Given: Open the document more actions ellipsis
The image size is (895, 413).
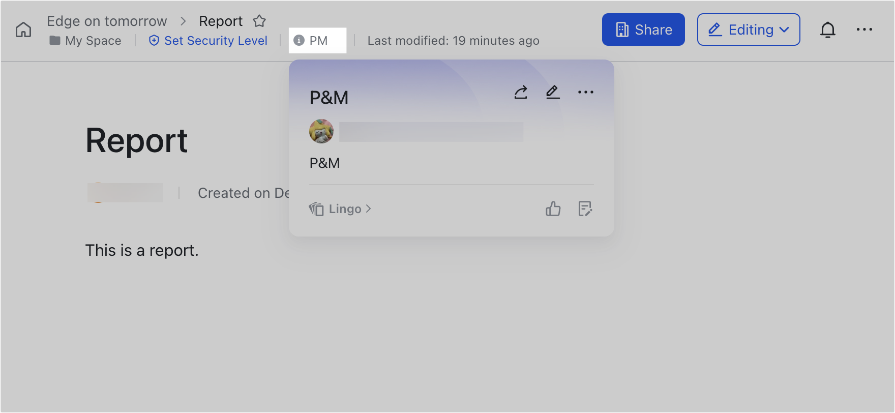Looking at the screenshot, I should [x=864, y=29].
